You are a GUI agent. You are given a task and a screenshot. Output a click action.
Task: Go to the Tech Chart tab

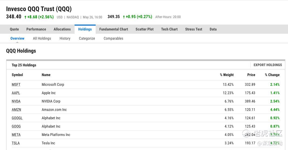(x=169, y=29)
